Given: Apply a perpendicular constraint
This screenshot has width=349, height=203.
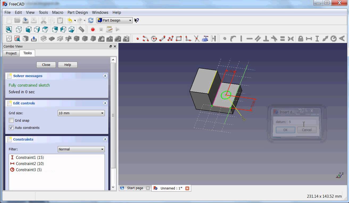Looking at the screenshot, I should click(x=266, y=39).
